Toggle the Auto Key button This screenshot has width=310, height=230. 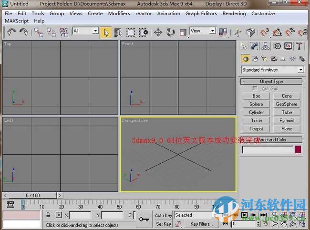(163, 215)
